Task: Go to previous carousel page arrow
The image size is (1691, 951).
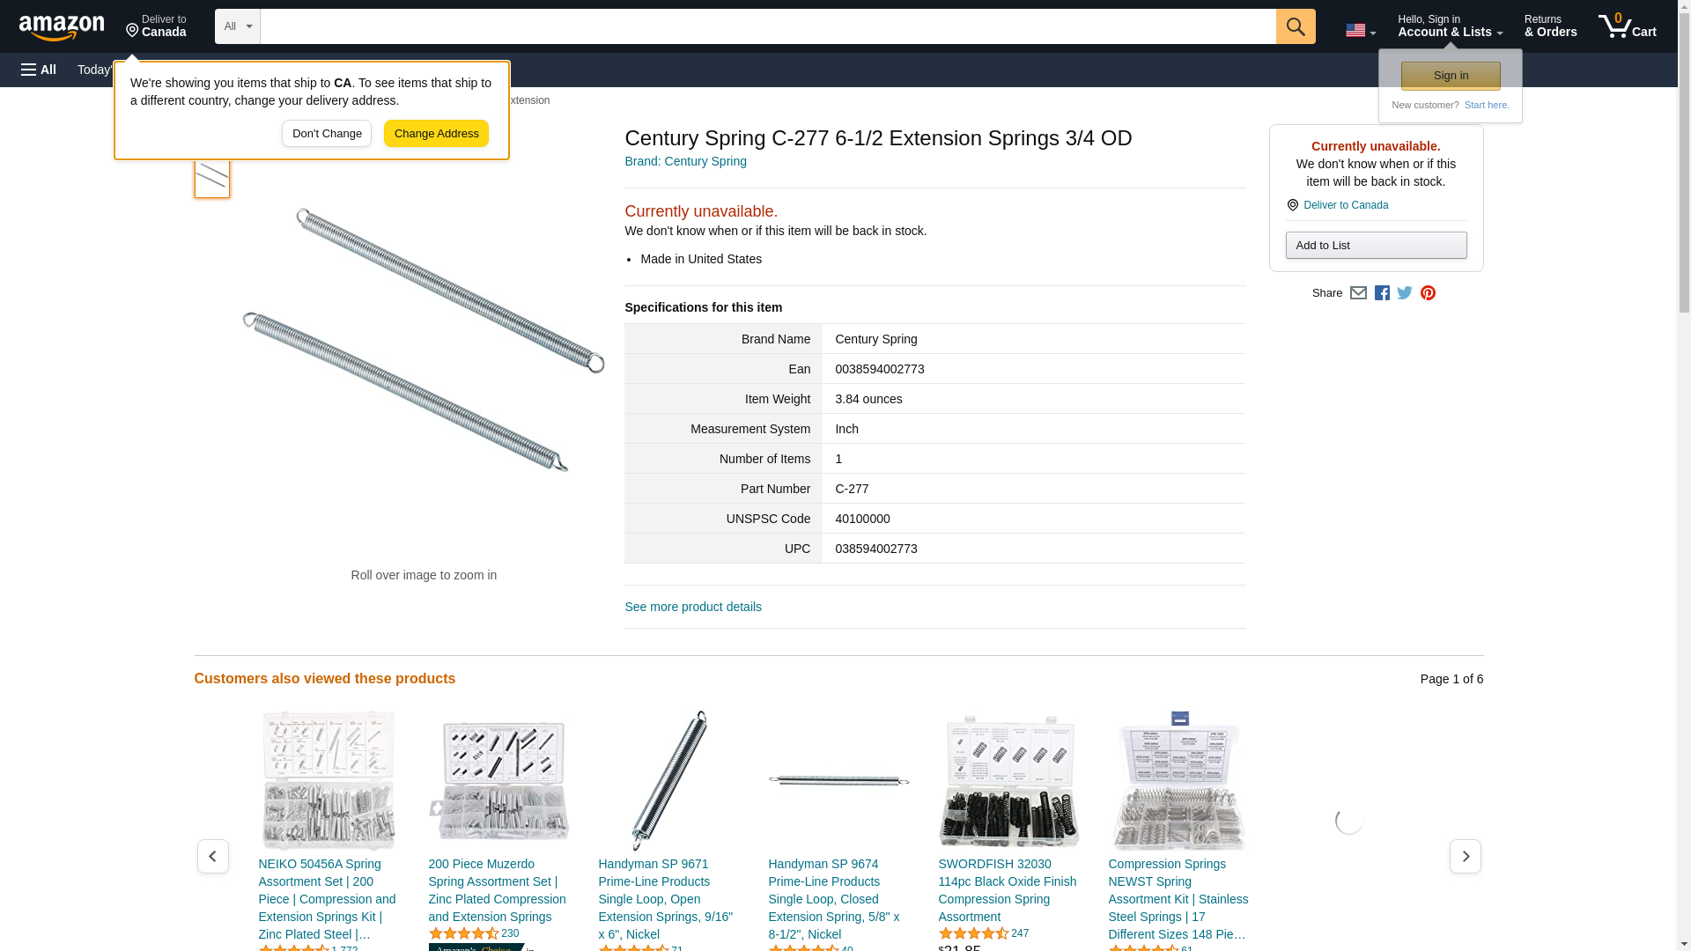Action: pos(212,856)
